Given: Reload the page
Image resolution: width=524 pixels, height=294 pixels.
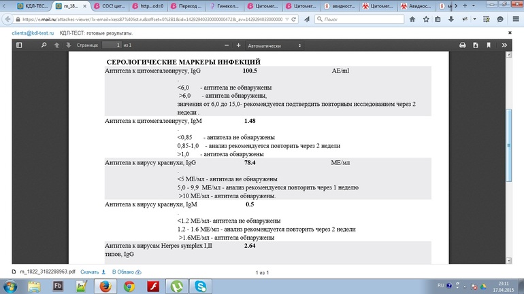Looking at the screenshot, I should pyautogui.click(x=293, y=19).
